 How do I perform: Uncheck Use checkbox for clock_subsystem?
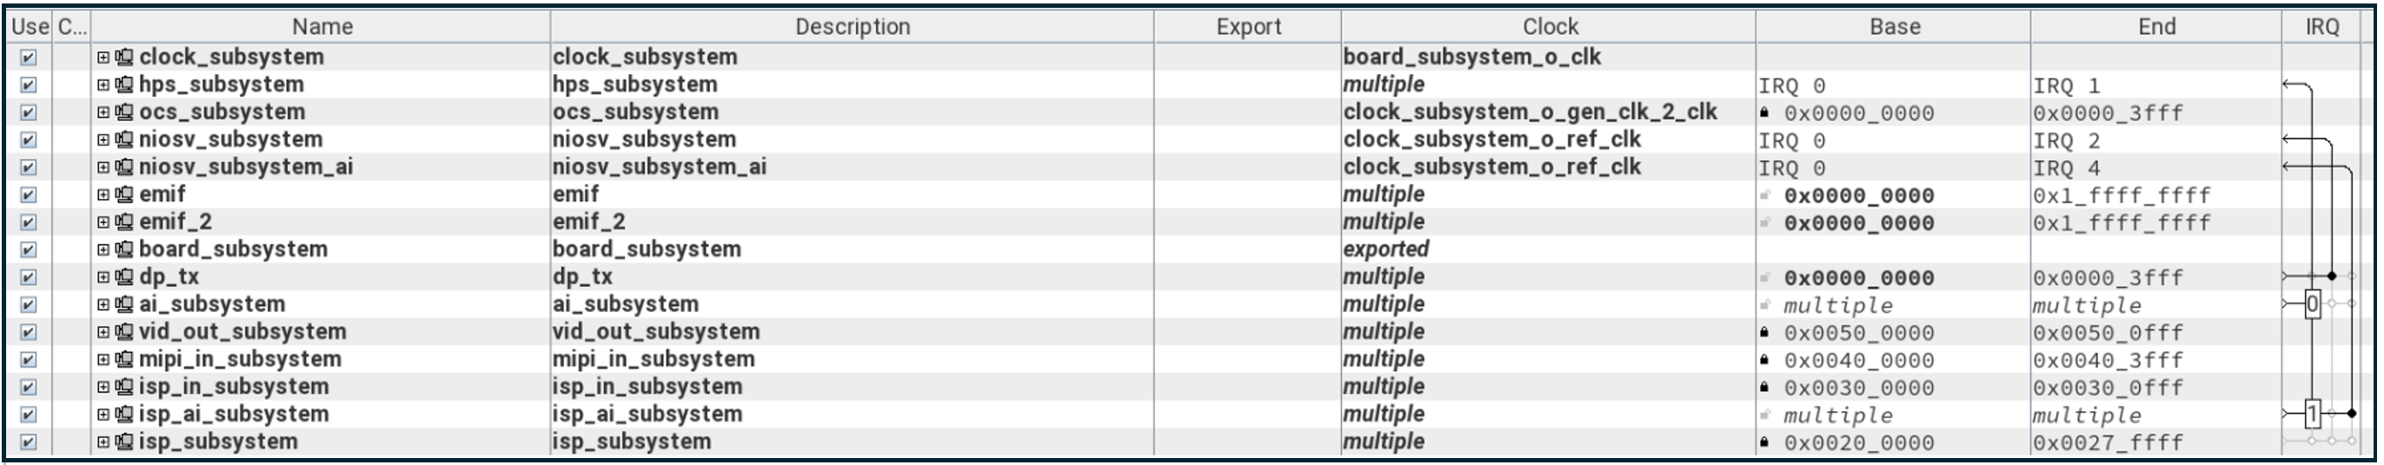coord(29,57)
